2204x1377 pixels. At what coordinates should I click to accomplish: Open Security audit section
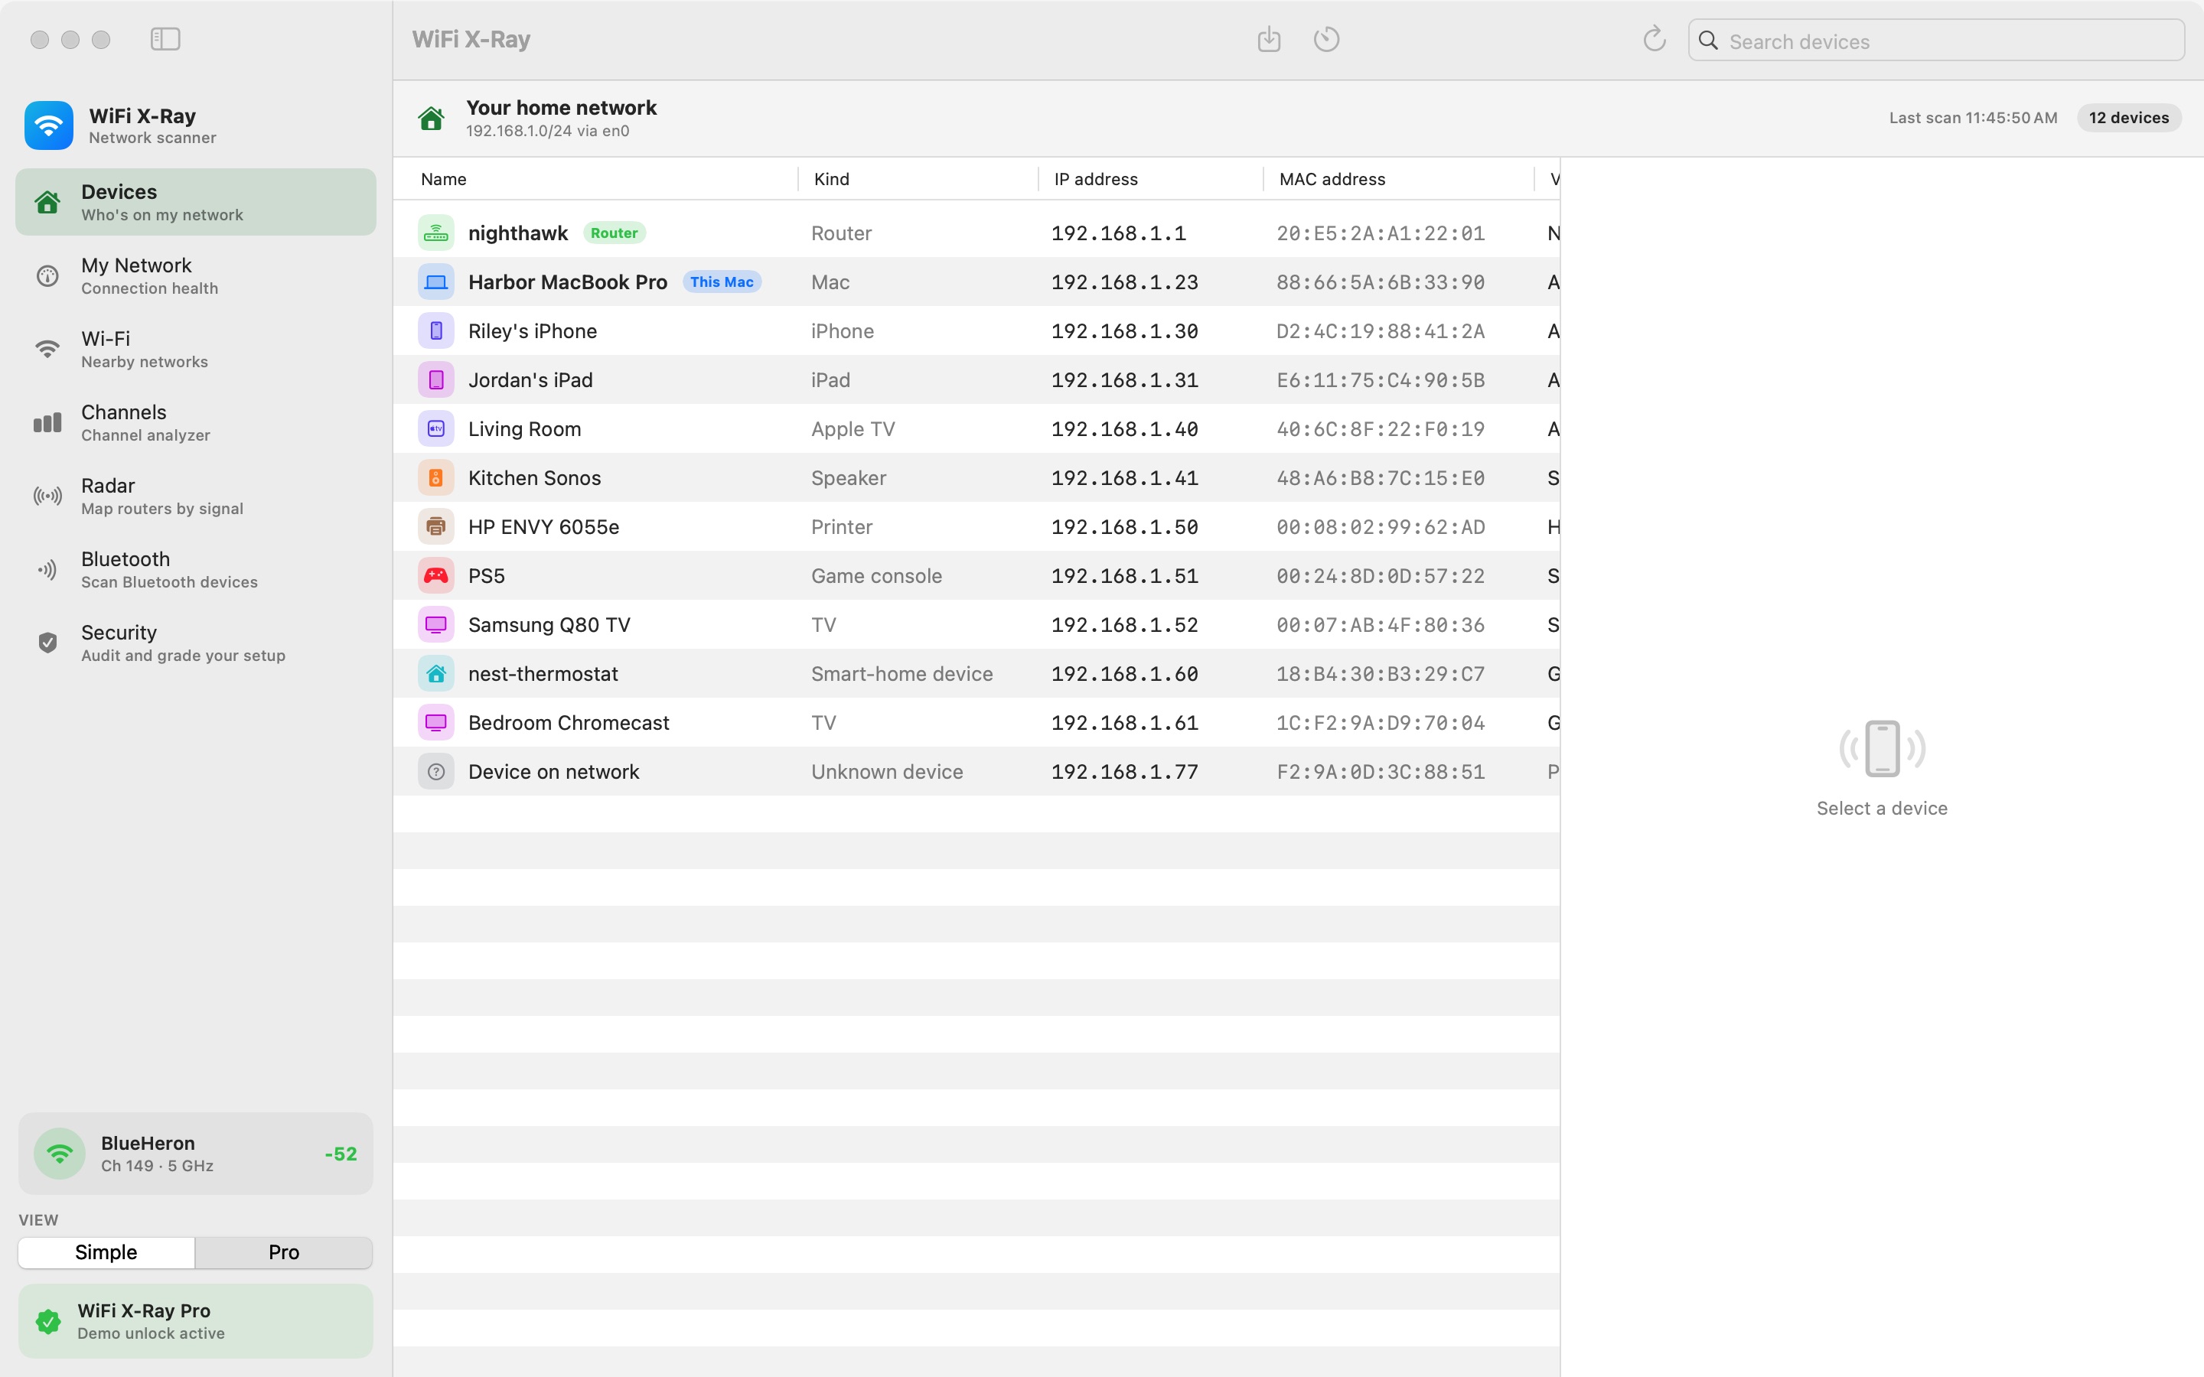tap(196, 643)
